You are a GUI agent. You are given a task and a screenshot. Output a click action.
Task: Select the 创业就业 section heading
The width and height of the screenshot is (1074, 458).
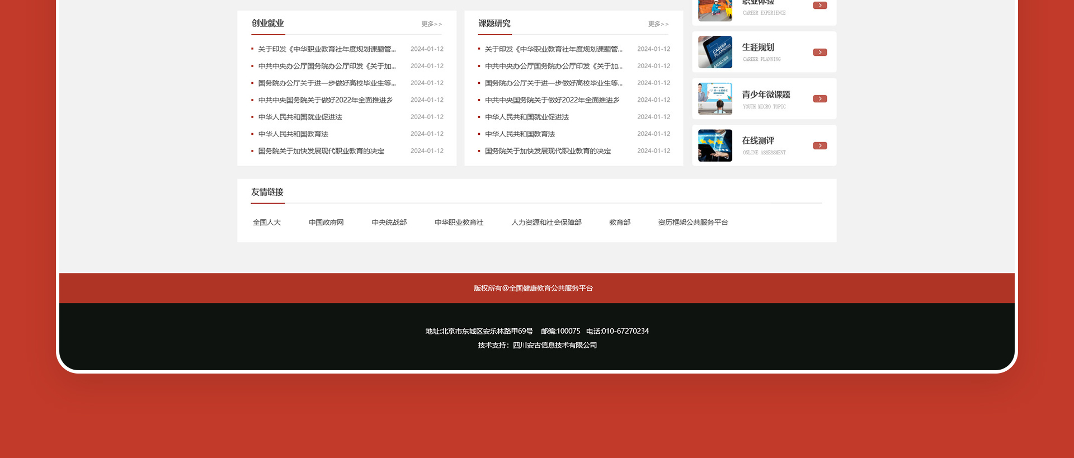click(267, 23)
